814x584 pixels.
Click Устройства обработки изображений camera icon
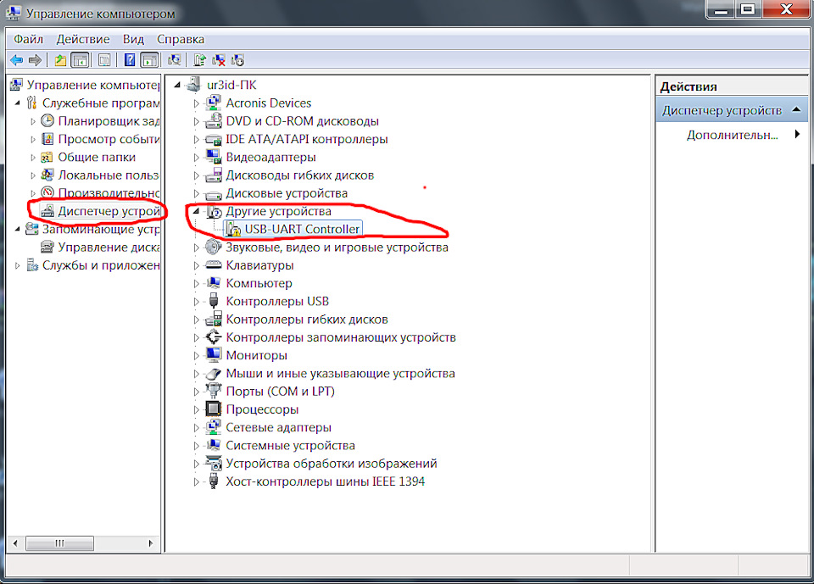tap(214, 463)
